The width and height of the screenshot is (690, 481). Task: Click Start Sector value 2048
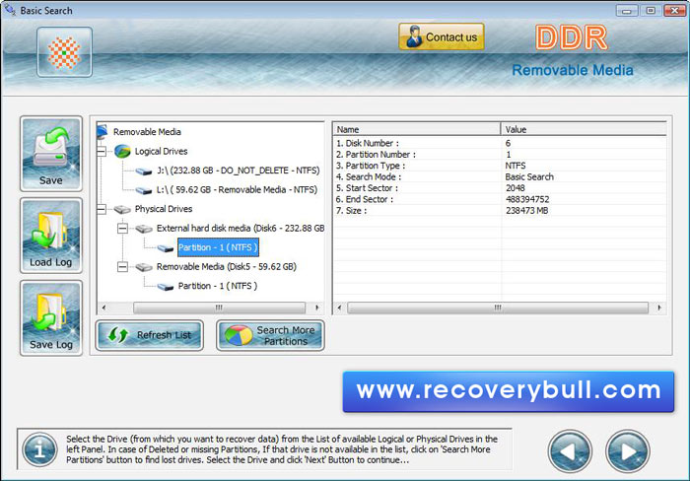click(x=516, y=188)
